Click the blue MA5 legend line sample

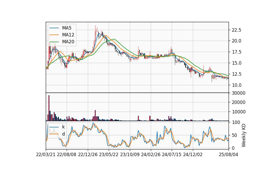click(x=54, y=28)
